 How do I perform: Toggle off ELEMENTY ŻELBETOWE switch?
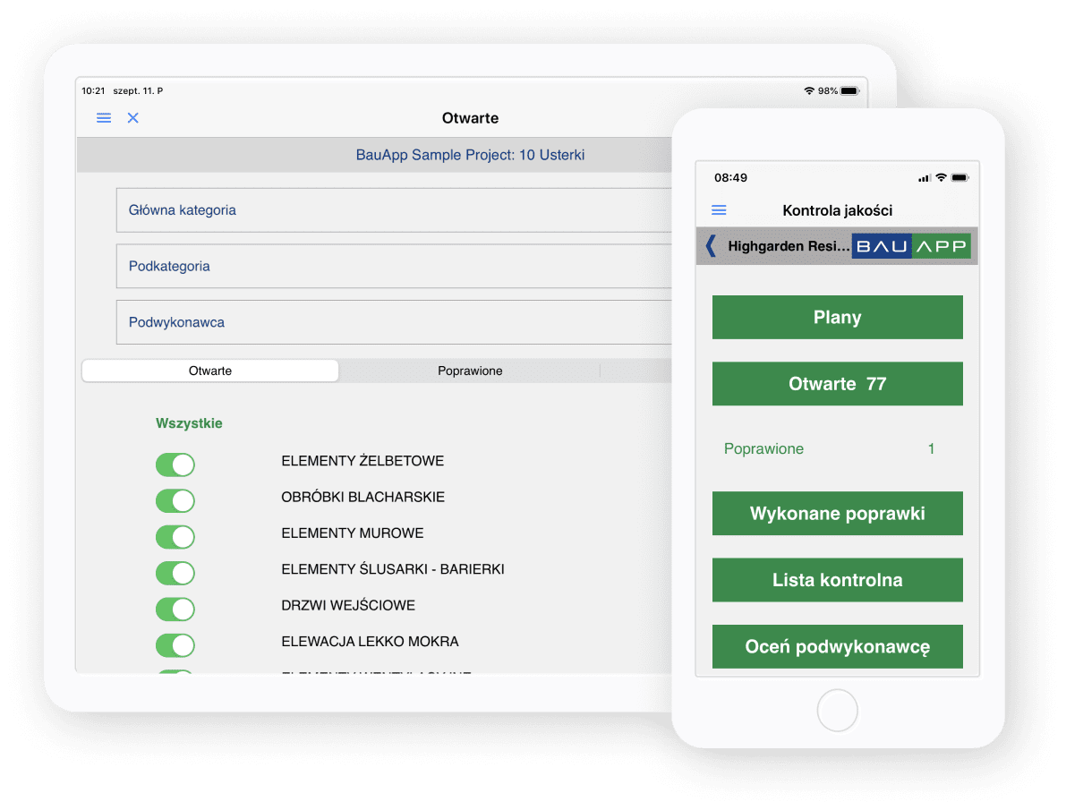pyautogui.click(x=175, y=465)
